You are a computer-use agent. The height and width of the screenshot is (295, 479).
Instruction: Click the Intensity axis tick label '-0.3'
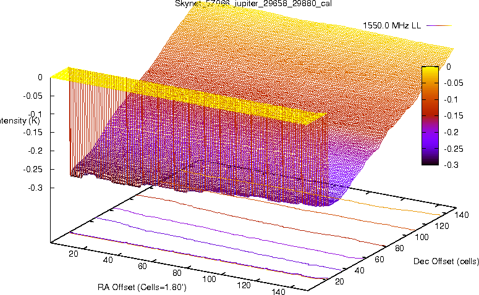(35, 188)
